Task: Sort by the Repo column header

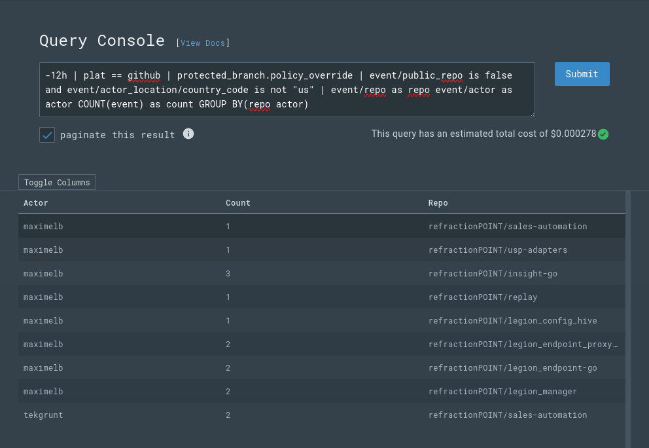Action: click(438, 203)
